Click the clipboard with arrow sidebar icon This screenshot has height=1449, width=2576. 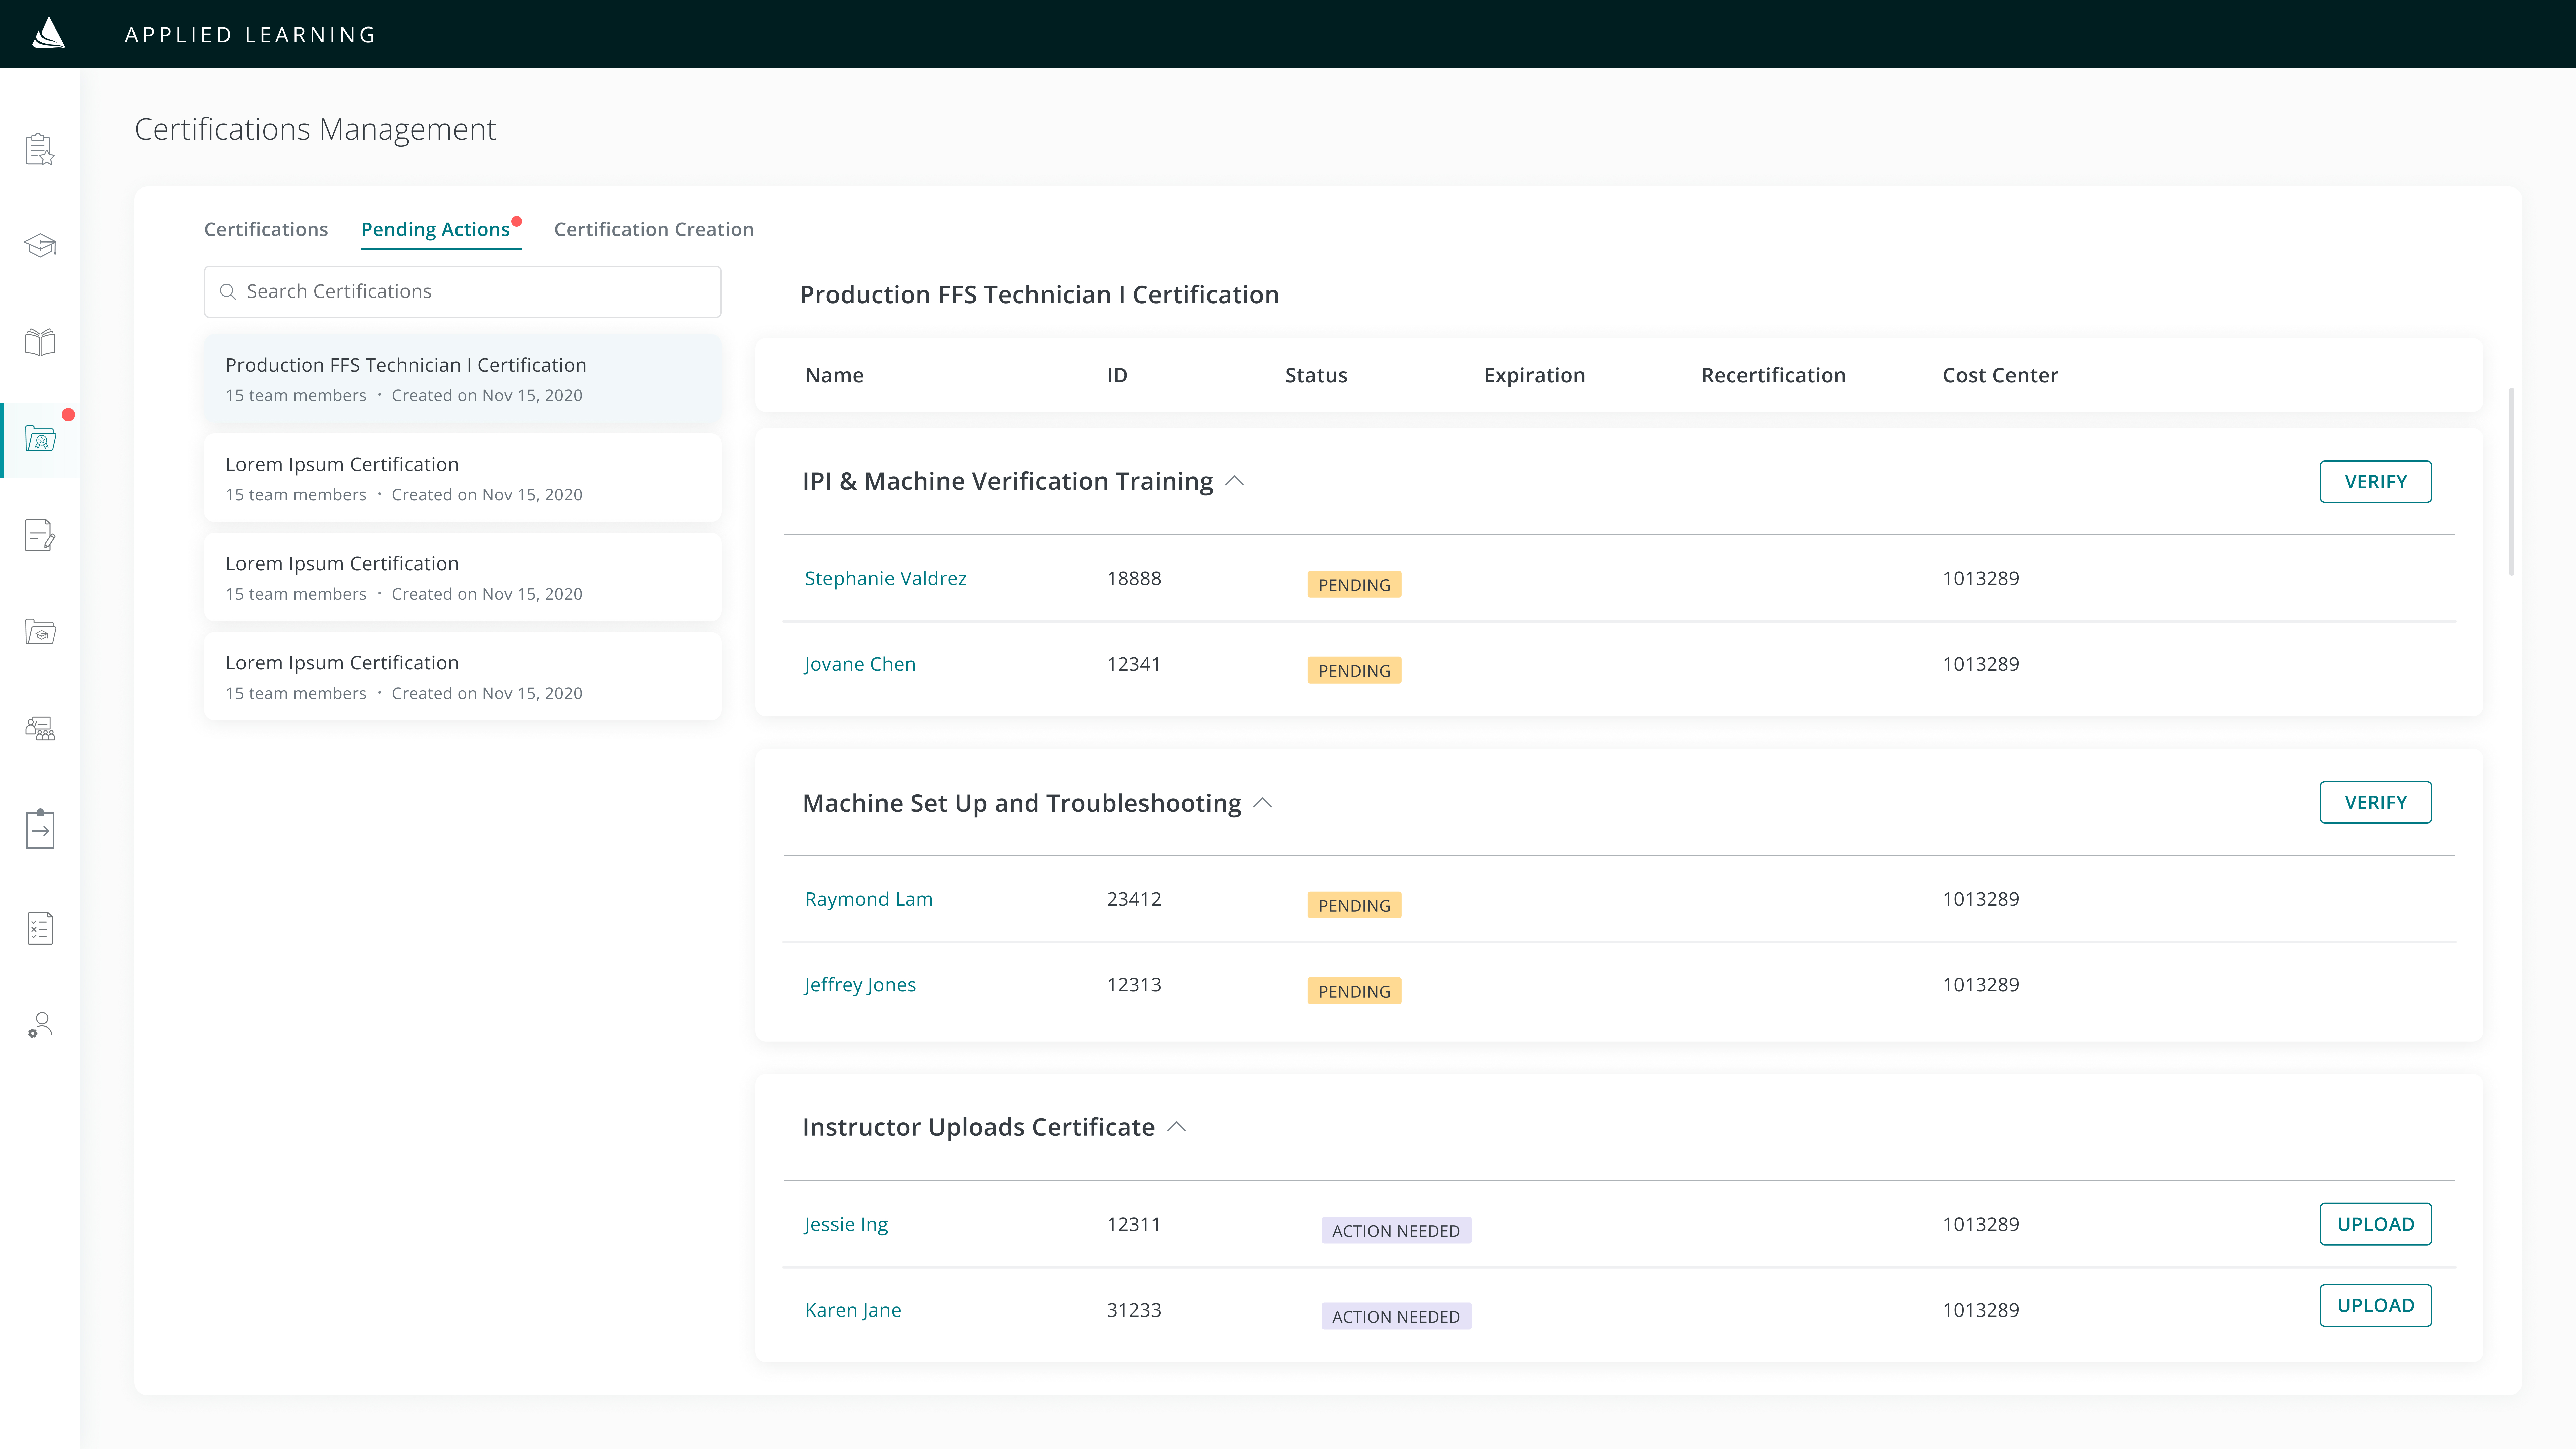[40, 829]
